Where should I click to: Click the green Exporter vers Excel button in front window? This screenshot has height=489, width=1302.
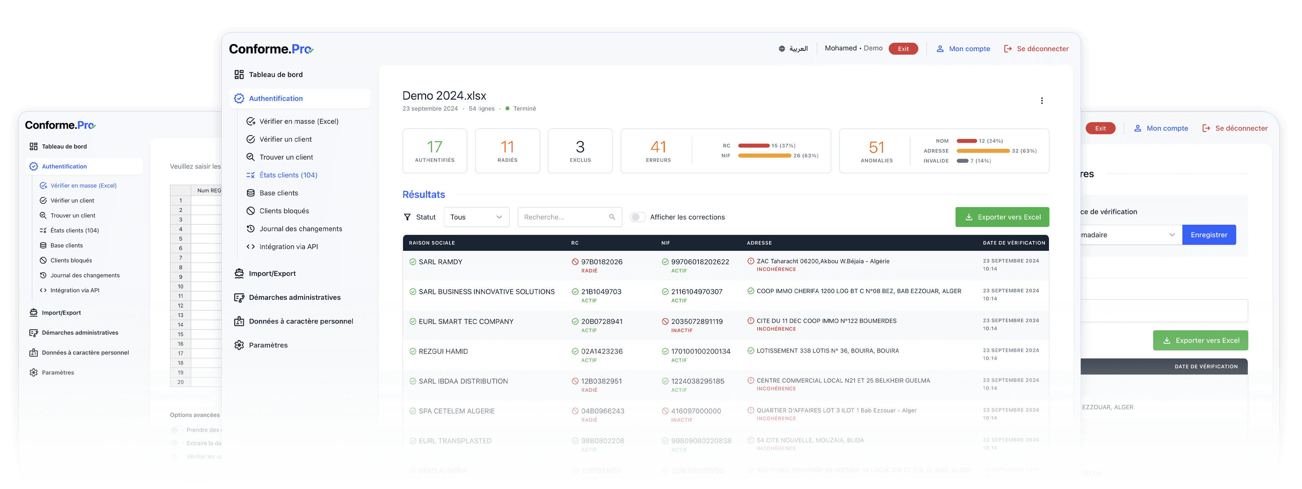coord(1002,217)
